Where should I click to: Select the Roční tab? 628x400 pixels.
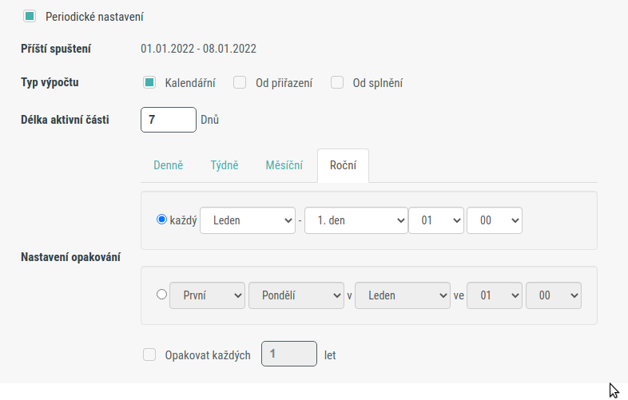point(344,165)
